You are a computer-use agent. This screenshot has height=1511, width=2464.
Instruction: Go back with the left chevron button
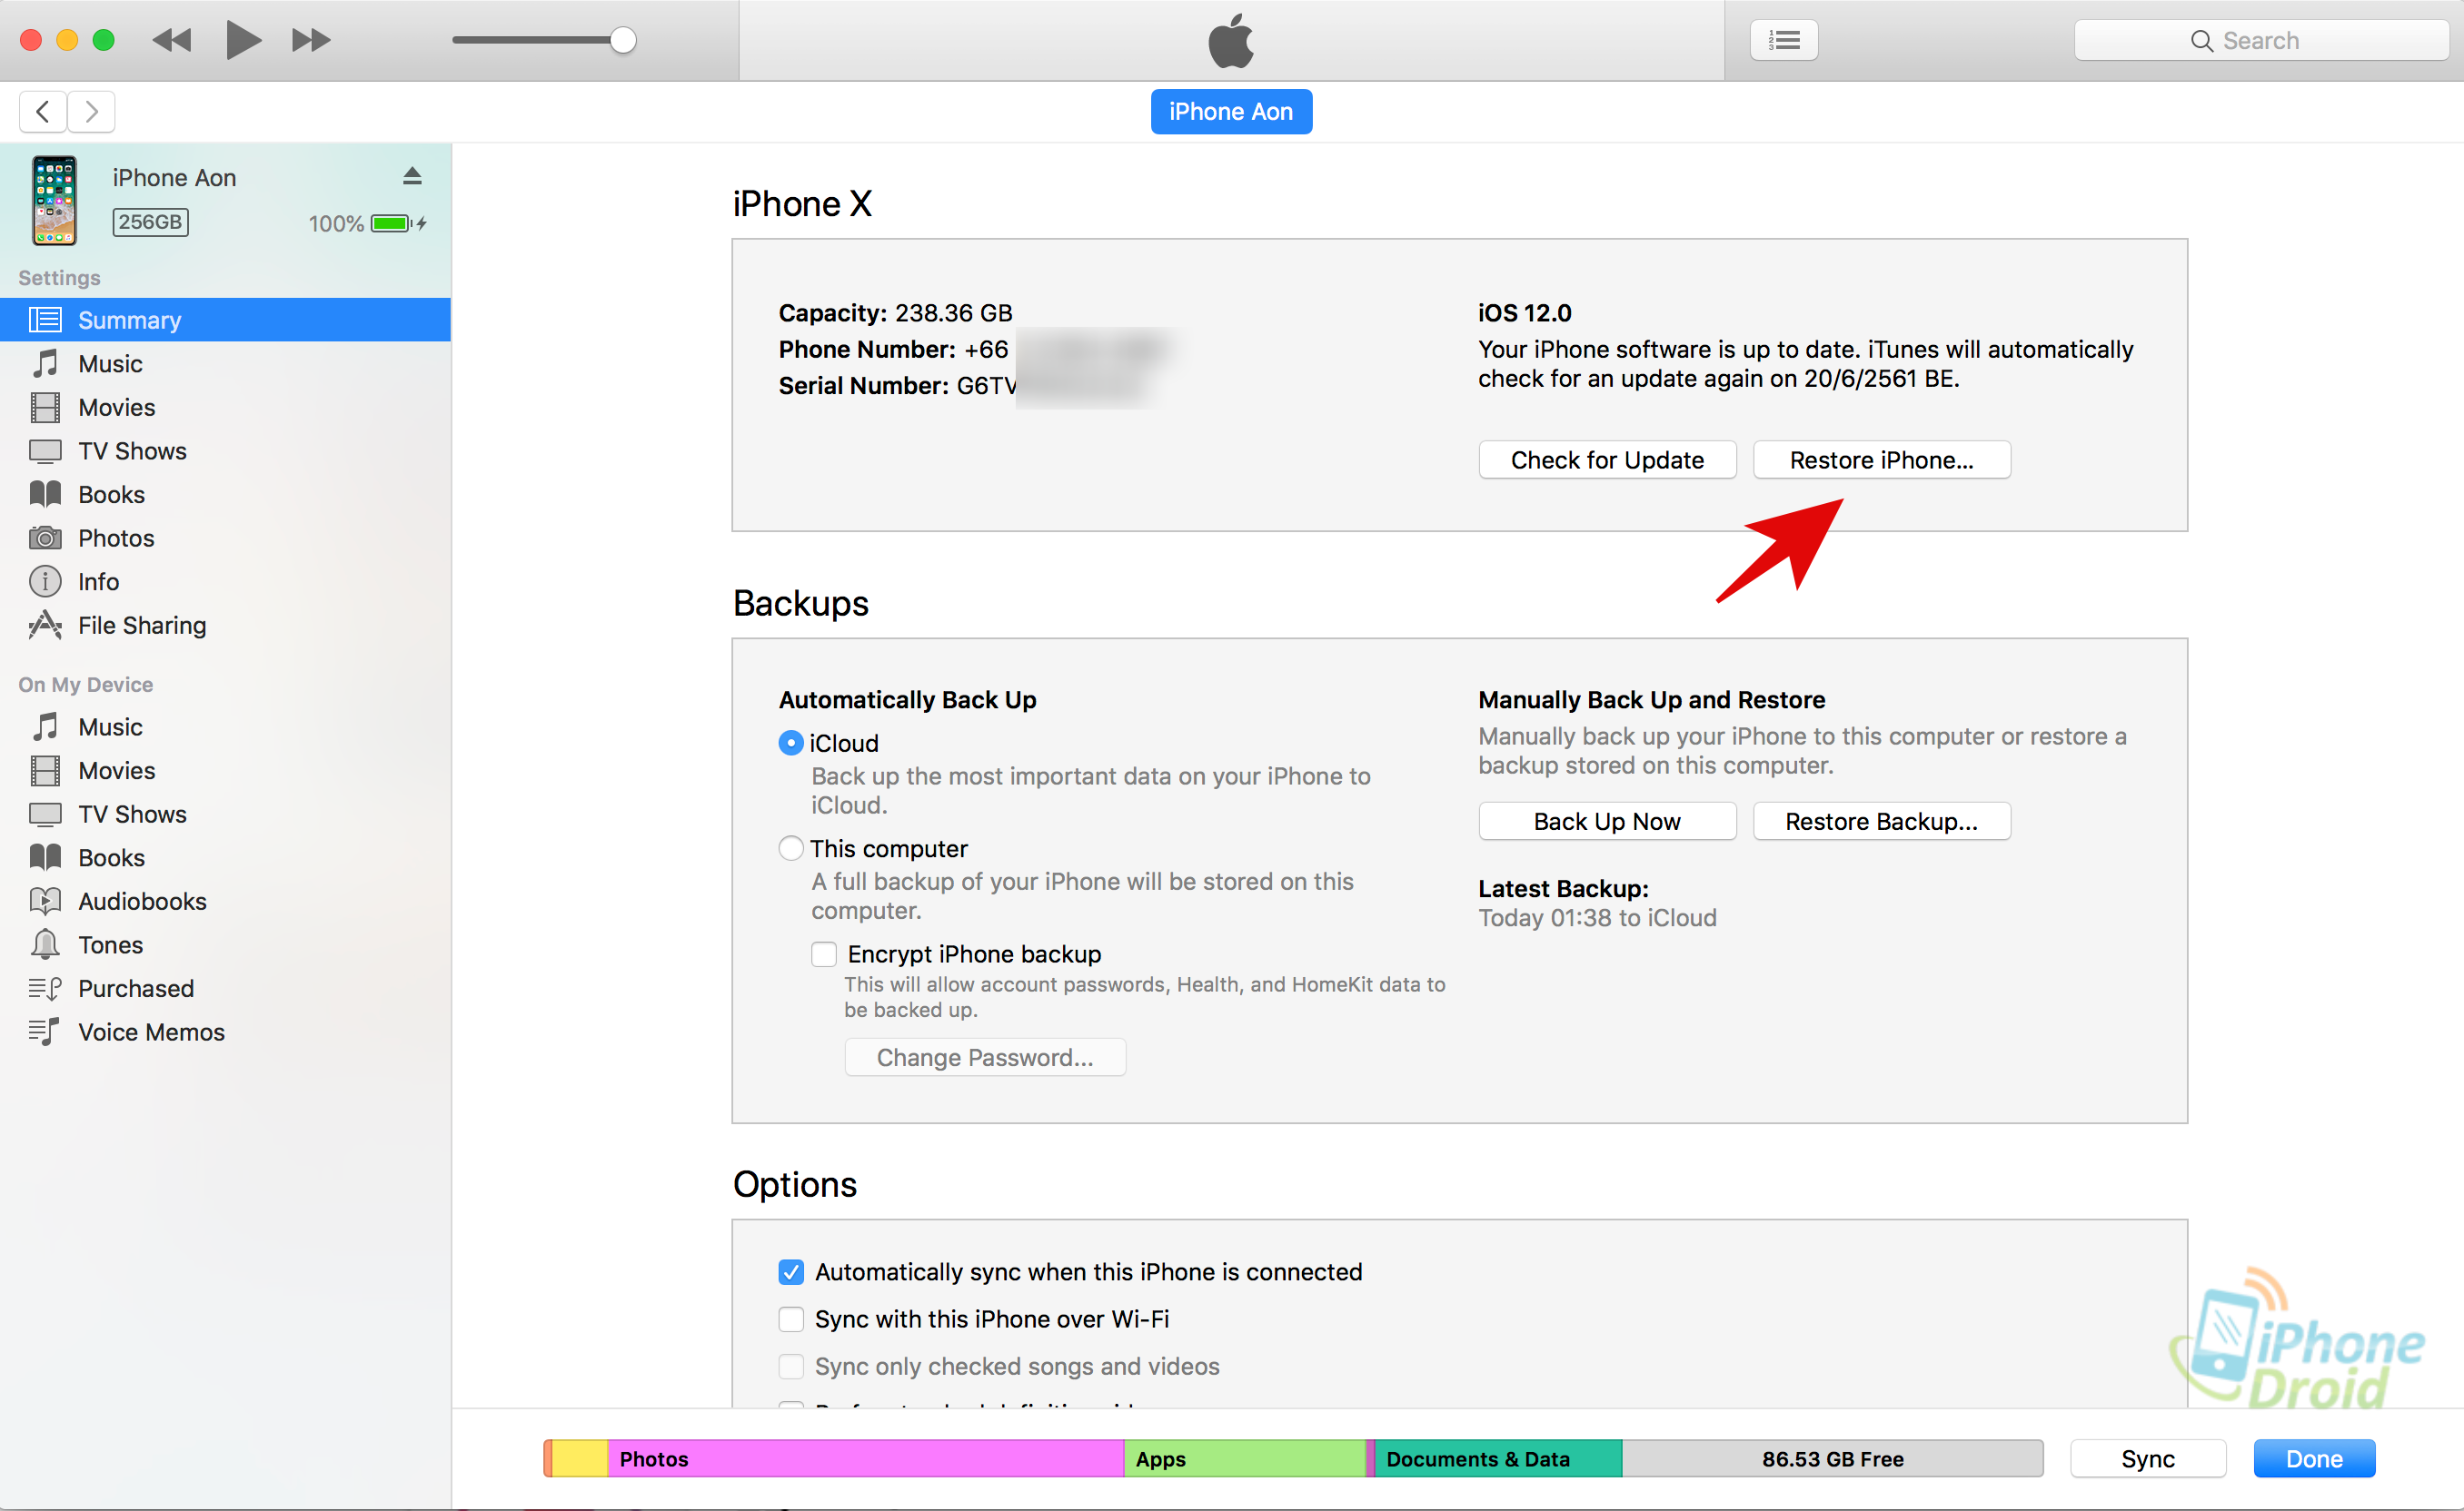[x=43, y=111]
